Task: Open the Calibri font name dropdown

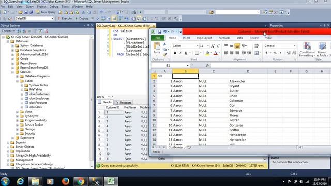Action: pyautogui.click(x=198, y=46)
